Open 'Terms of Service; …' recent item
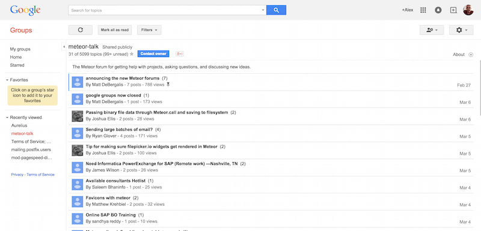The image size is (481, 231). pos(31,142)
